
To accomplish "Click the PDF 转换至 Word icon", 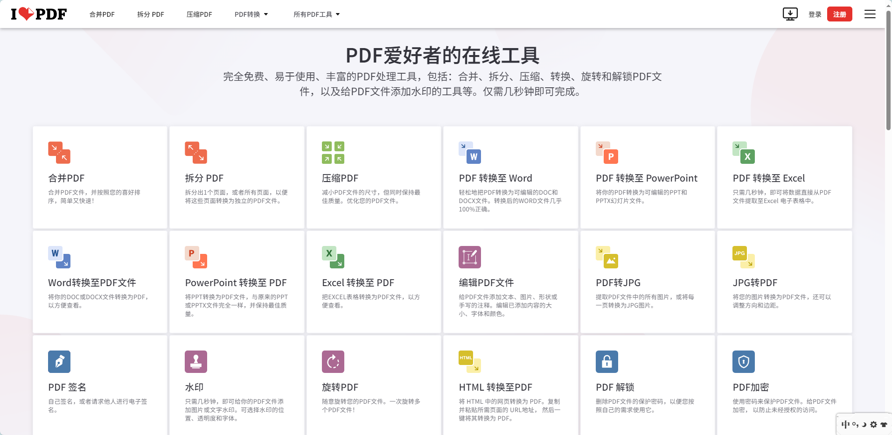I will [470, 153].
